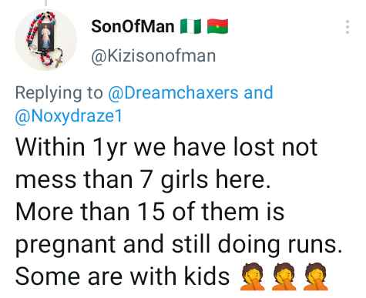
Task: Click the first facepalm emoji
Action: [x=252, y=276]
